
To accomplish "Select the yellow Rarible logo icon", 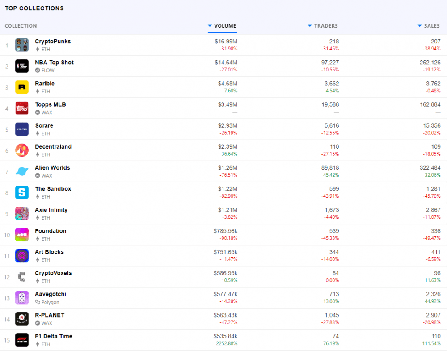I will click(x=22, y=88).
